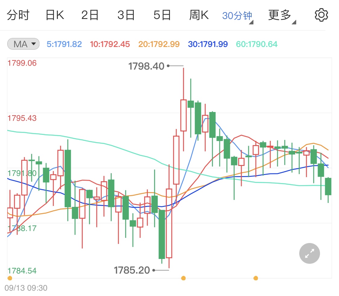Click the MA30 value 30:1791.99
This screenshot has width=339, height=296.
[208, 44]
